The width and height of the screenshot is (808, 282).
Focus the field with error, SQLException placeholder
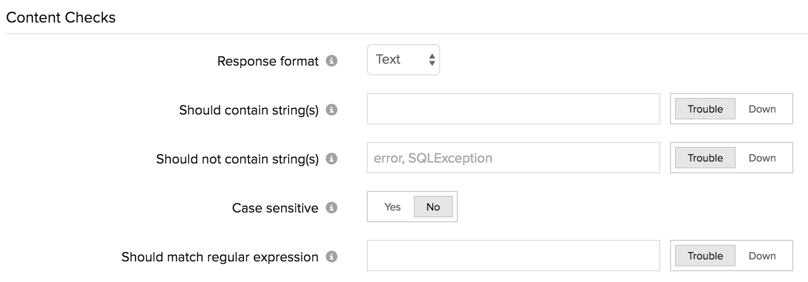coord(513,158)
